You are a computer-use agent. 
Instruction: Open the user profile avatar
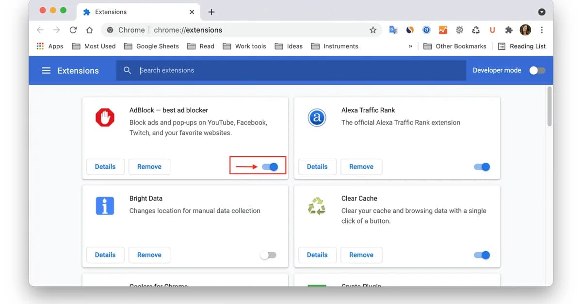point(525,30)
